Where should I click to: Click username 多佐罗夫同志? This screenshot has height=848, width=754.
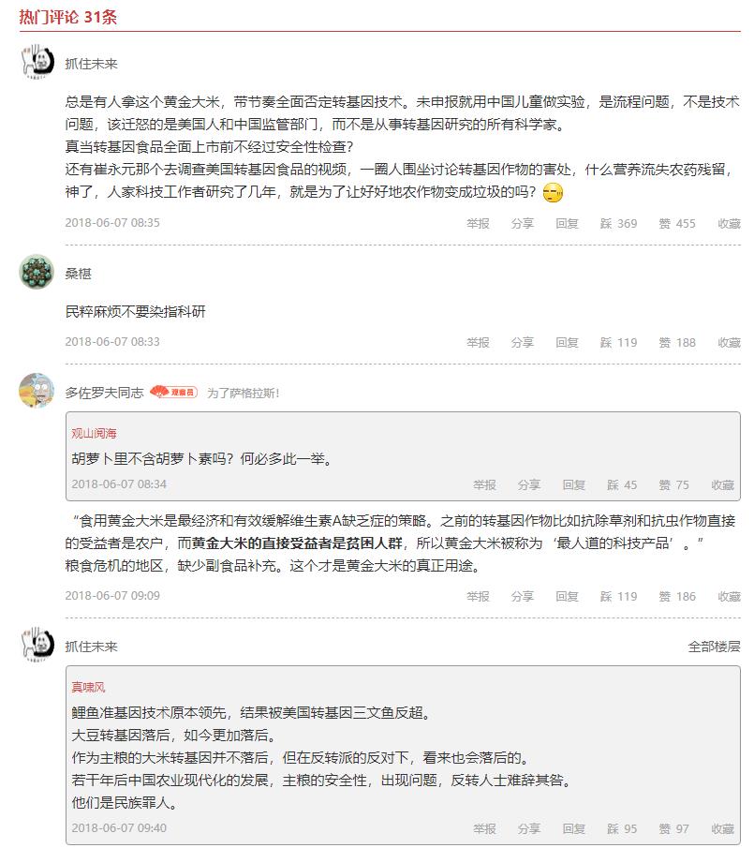pyautogui.click(x=104, y=393)
